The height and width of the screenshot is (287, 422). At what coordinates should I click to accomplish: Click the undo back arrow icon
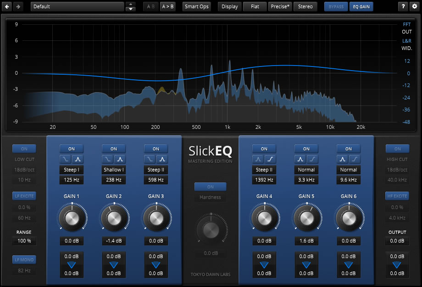(x=7, y=6)
